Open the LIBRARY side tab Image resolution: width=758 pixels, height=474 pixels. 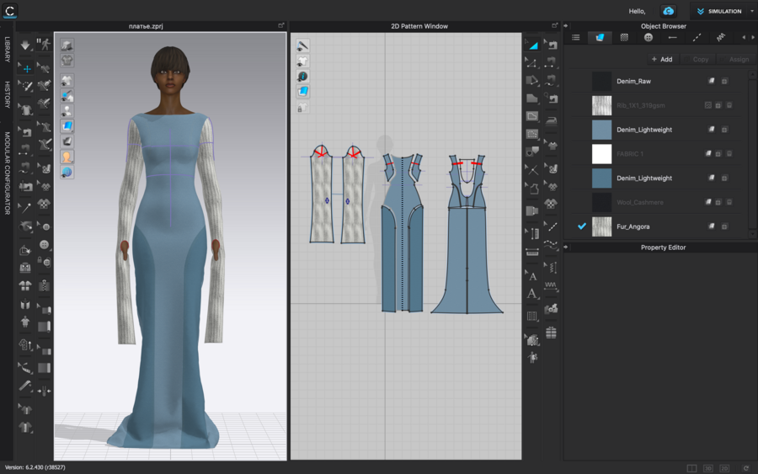tap(7, 49)
